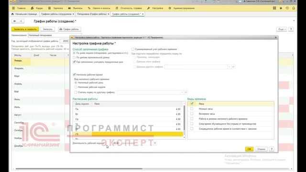
Task: Expand dropdown of other schedule norm field
Action: (182, 92)
